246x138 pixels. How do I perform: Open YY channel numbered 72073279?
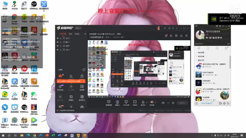[212, 83]
